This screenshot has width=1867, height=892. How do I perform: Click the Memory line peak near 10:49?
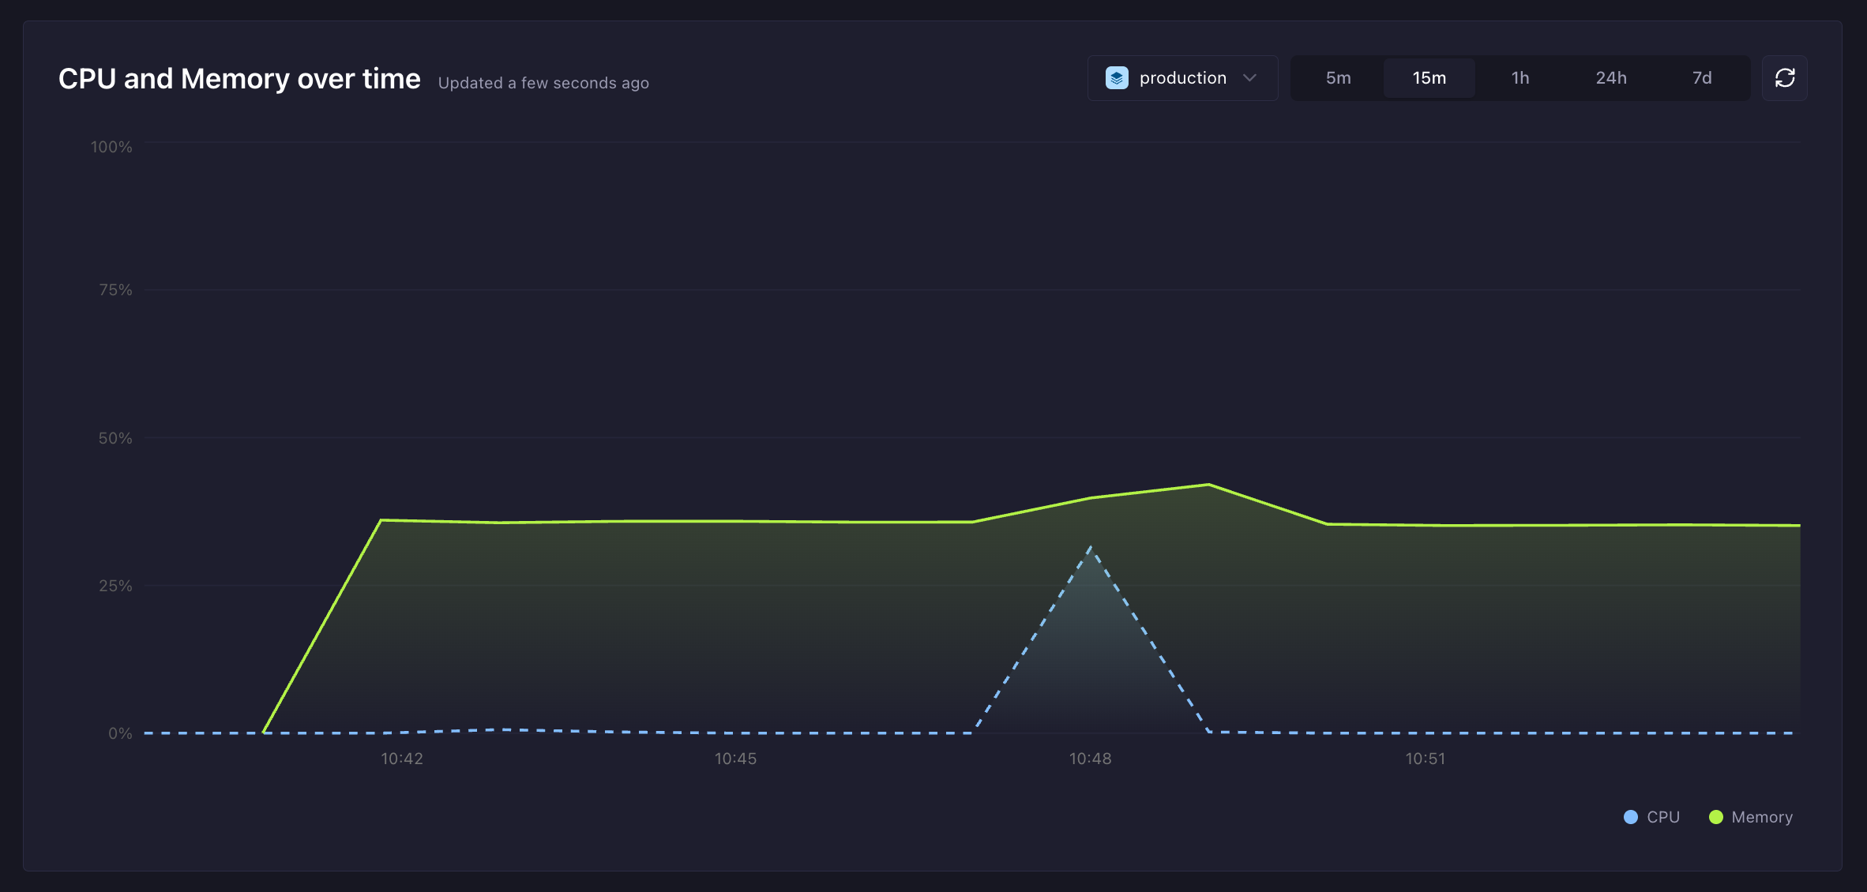click(1208, 485)
